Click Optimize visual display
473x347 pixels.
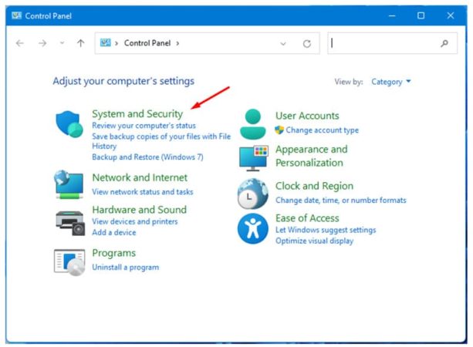pos(314,241)
